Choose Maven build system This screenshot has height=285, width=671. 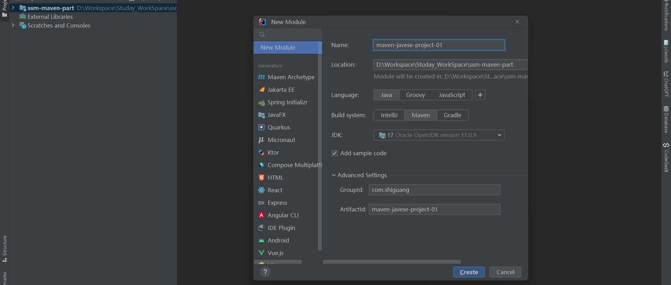click(421, 115)
